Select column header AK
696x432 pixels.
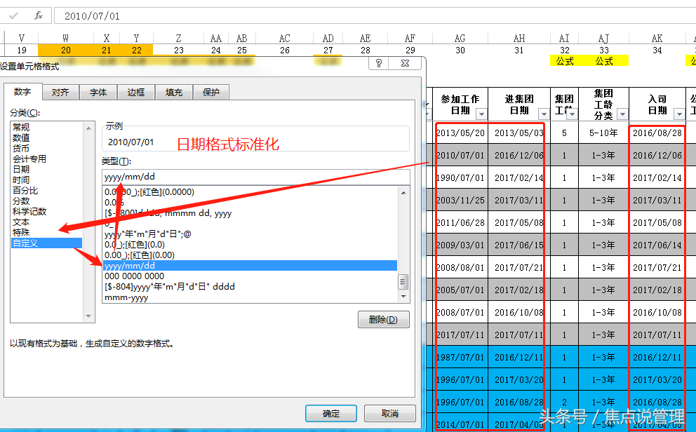tap(657, 39)
